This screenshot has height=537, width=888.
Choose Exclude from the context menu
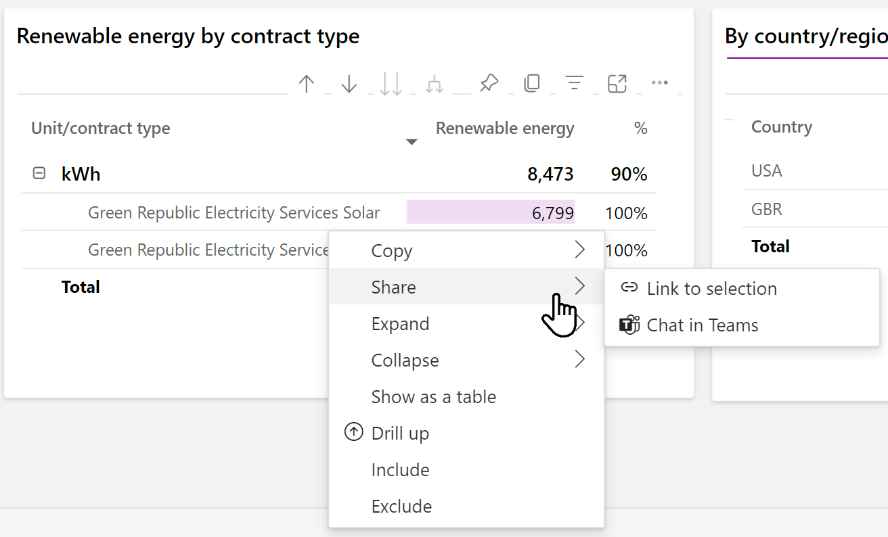coord(401,506)
